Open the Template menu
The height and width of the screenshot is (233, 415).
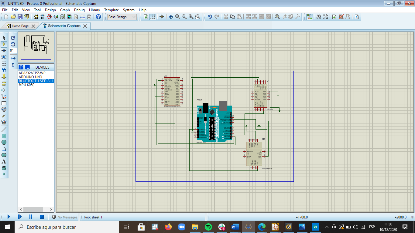click(111, 10)
